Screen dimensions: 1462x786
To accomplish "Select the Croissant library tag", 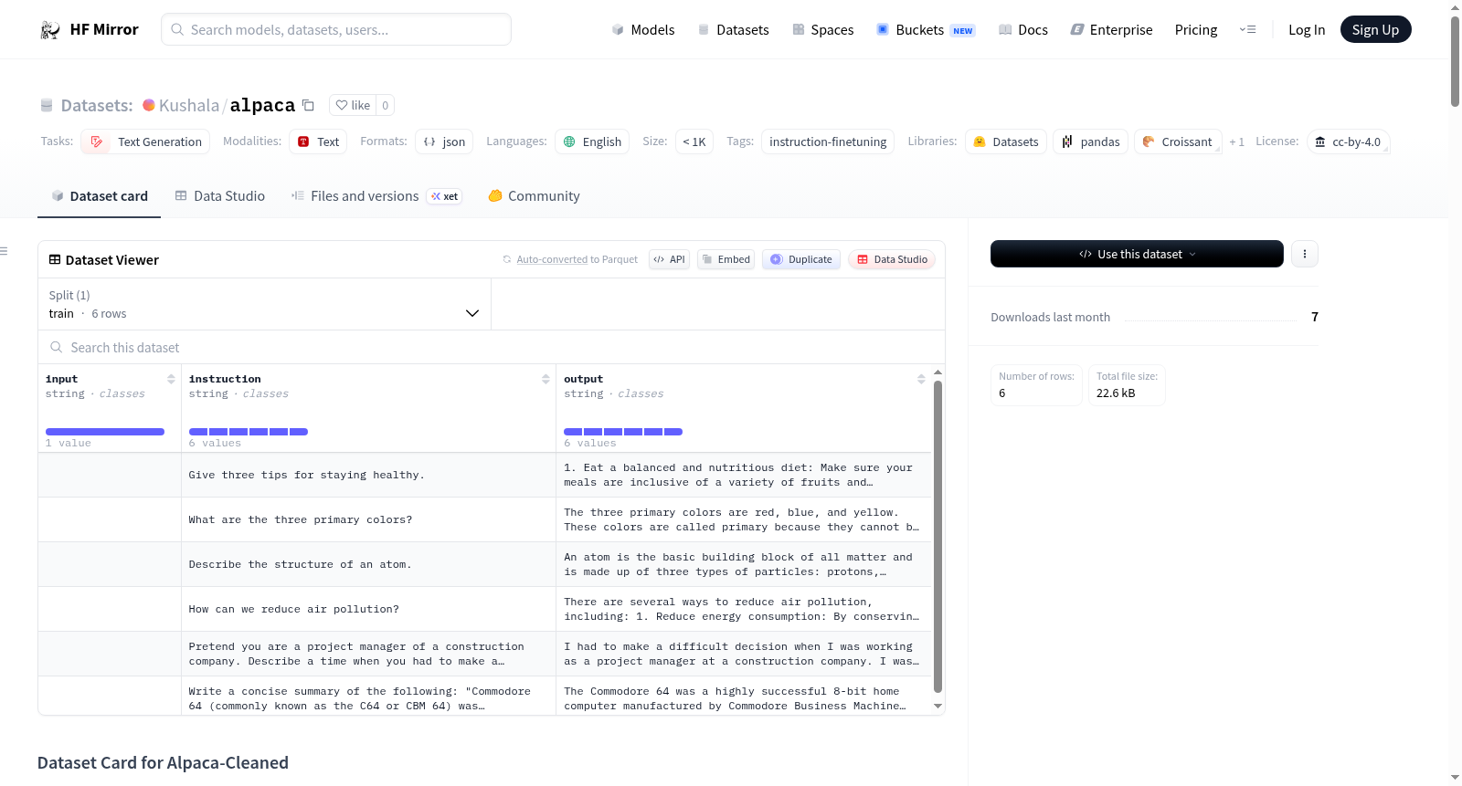I will pyautogui.click(x=1178, y=141).
